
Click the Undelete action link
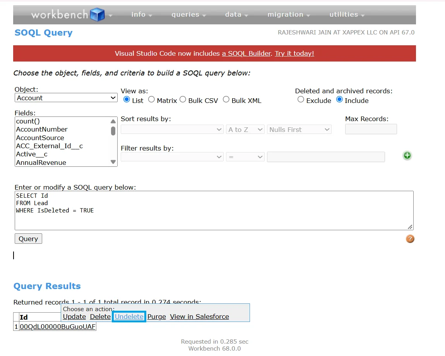(129, 317)
